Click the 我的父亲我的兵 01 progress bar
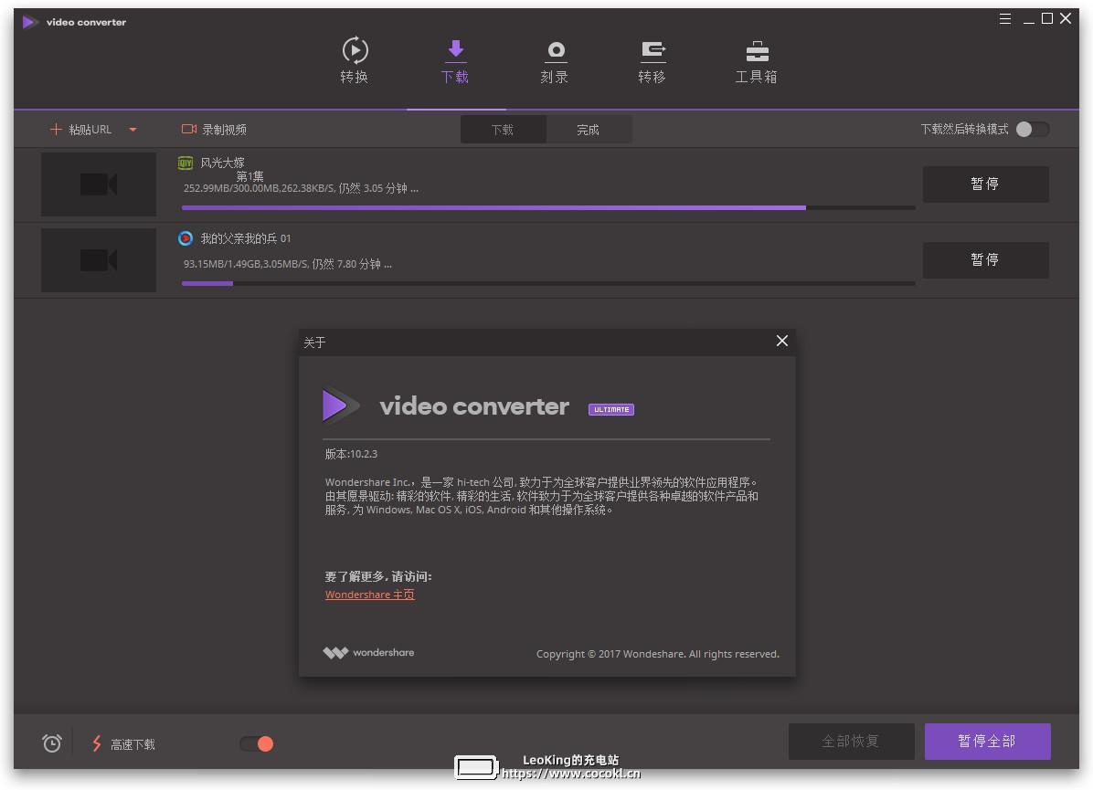 [x=548, y=283]
